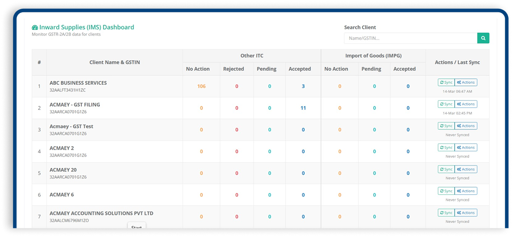Screen dimensions: 513x237
Task: Open Actions menu for ACMAEY 2
Action: [466, 147]
